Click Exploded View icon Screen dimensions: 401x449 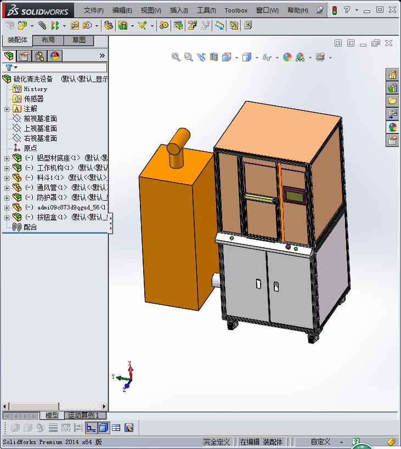(192, 25)
